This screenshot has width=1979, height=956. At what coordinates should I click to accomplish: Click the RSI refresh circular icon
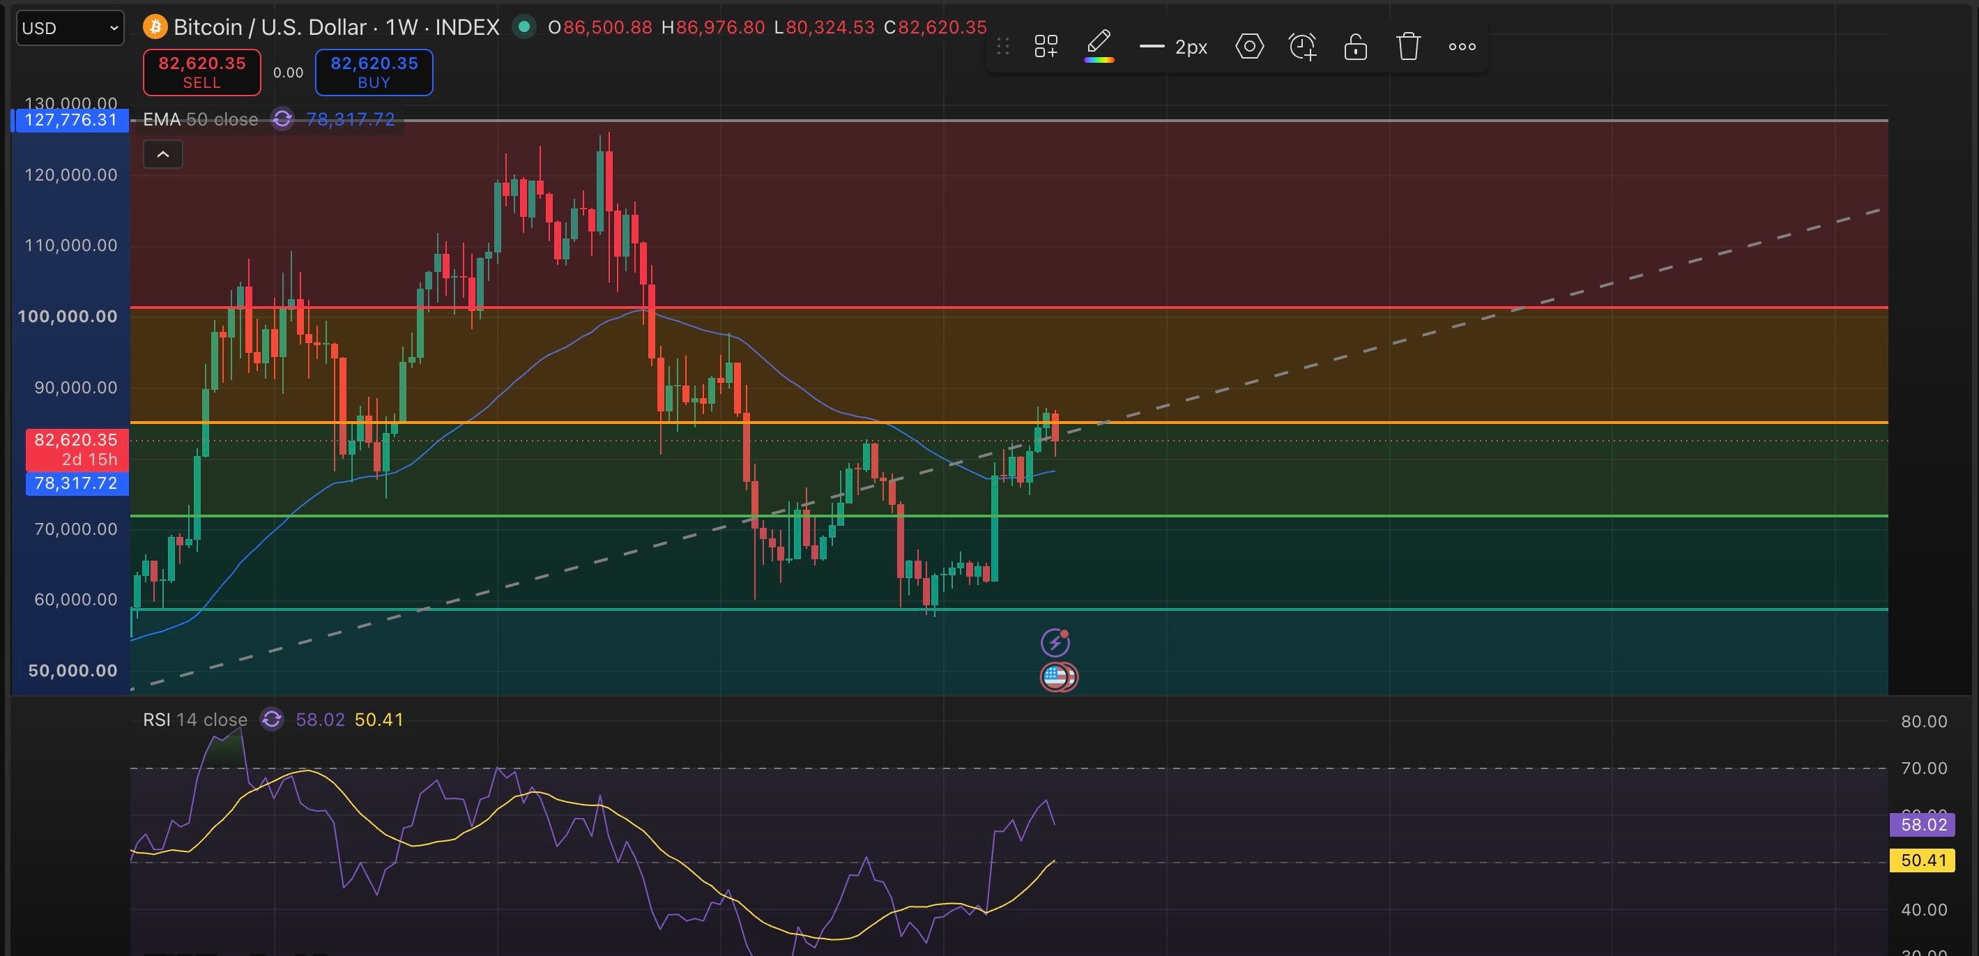coord(272,720)
